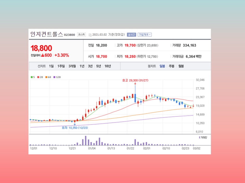Viewport: 245px width, 183px height.
Task: Click the 02/10 date axis label
Action: pos(166,148)
